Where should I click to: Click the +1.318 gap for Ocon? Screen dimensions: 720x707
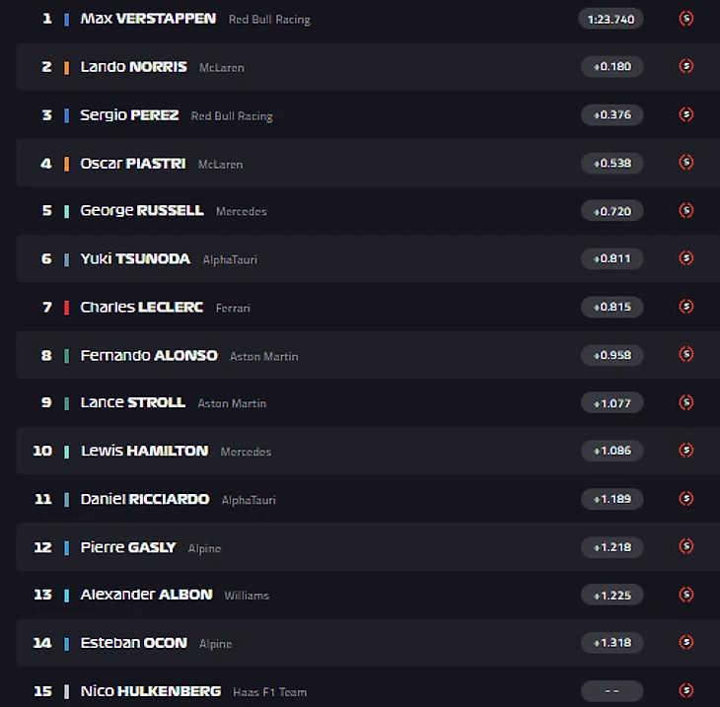(x=612, y=643)
